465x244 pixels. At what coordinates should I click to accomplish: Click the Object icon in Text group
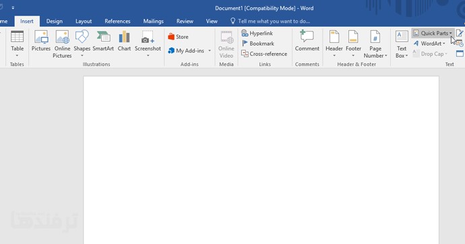[460, 54]
